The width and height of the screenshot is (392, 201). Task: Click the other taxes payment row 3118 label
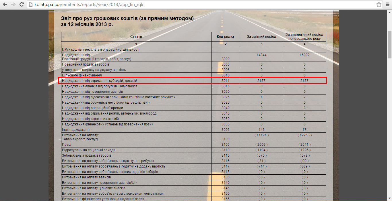110,172
